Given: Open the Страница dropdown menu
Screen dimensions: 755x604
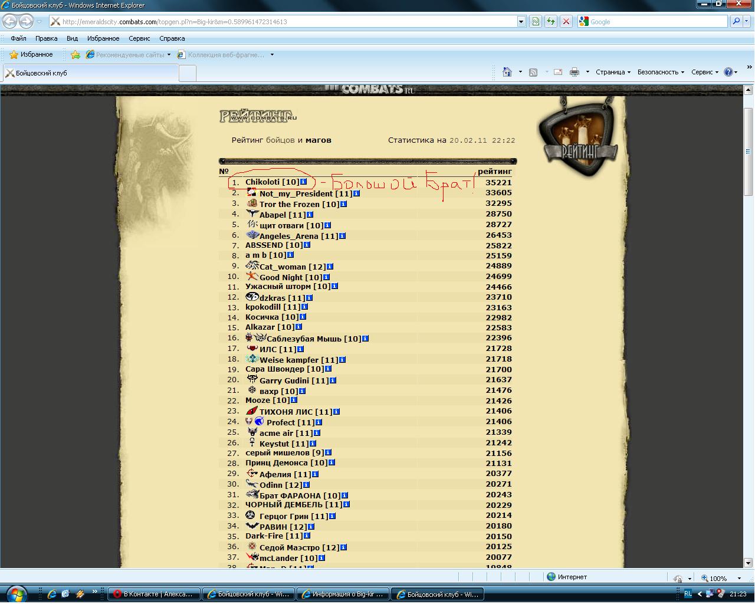Looking at the screenshot, I should [613, 72].
